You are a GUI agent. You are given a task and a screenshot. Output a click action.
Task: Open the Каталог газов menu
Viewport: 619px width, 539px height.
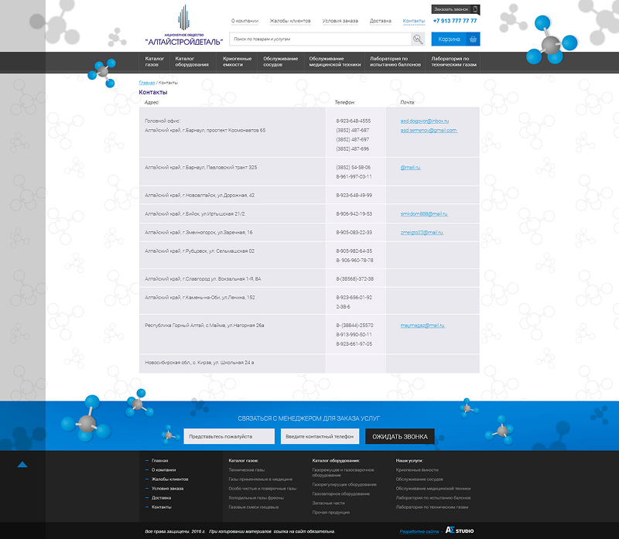155,62
